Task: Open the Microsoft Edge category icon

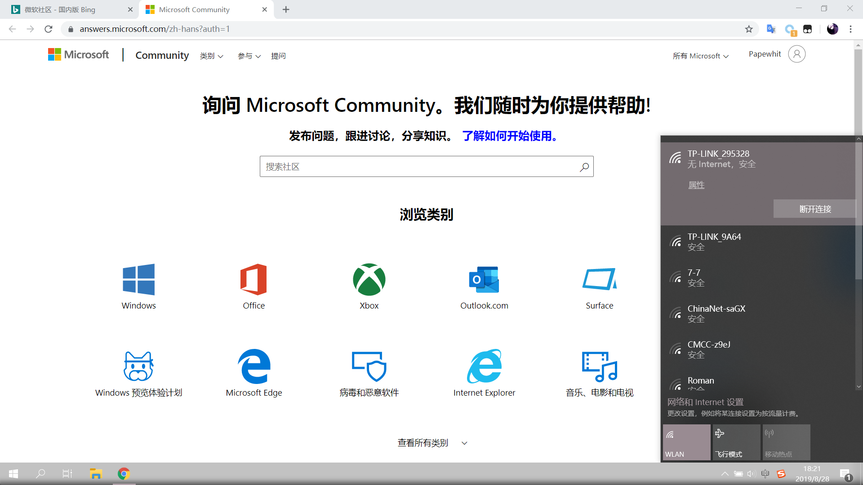Action: pyautogui.click(x=254, y=366)
